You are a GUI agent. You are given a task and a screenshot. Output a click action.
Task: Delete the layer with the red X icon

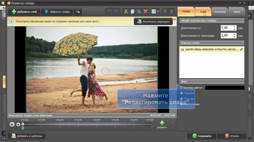click(x=146, y=11)
